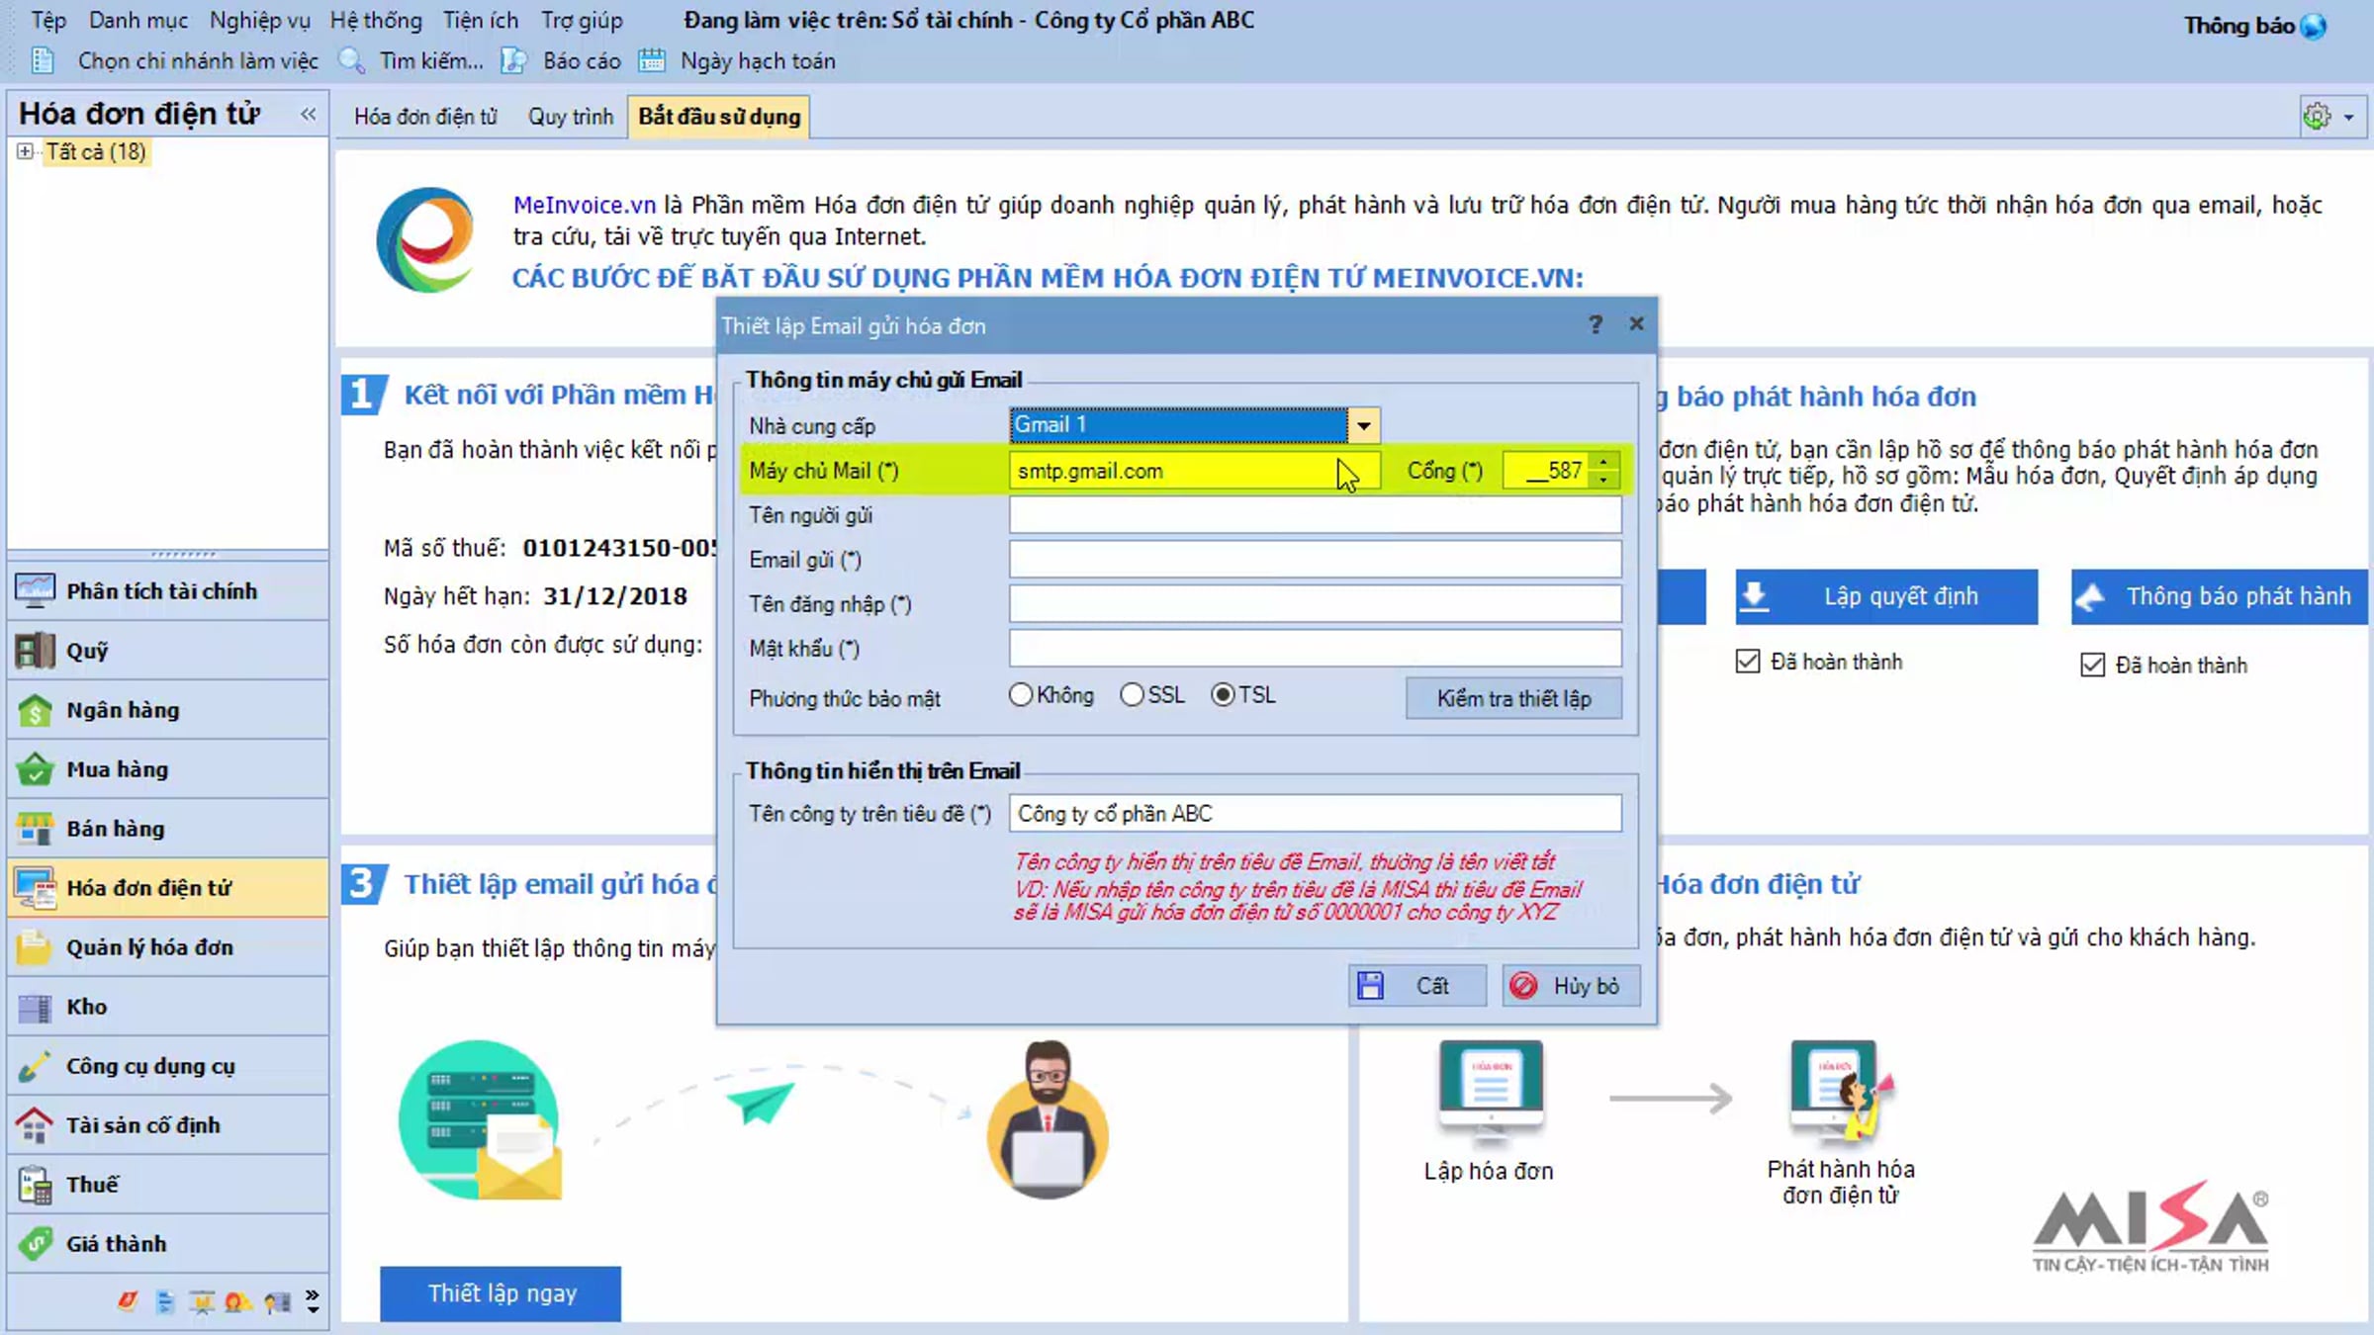Open the Tiện ích menu
The height and width of the screenshot is (1335, 2374).
480,21
